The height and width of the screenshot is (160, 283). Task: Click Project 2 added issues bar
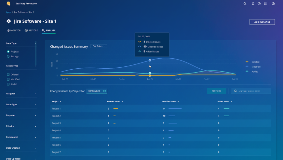pos(226,116)
